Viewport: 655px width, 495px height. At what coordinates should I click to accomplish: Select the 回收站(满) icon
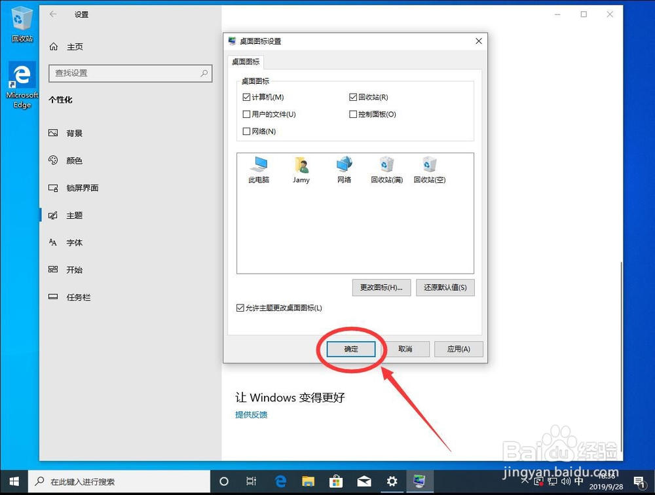point(387,170)
